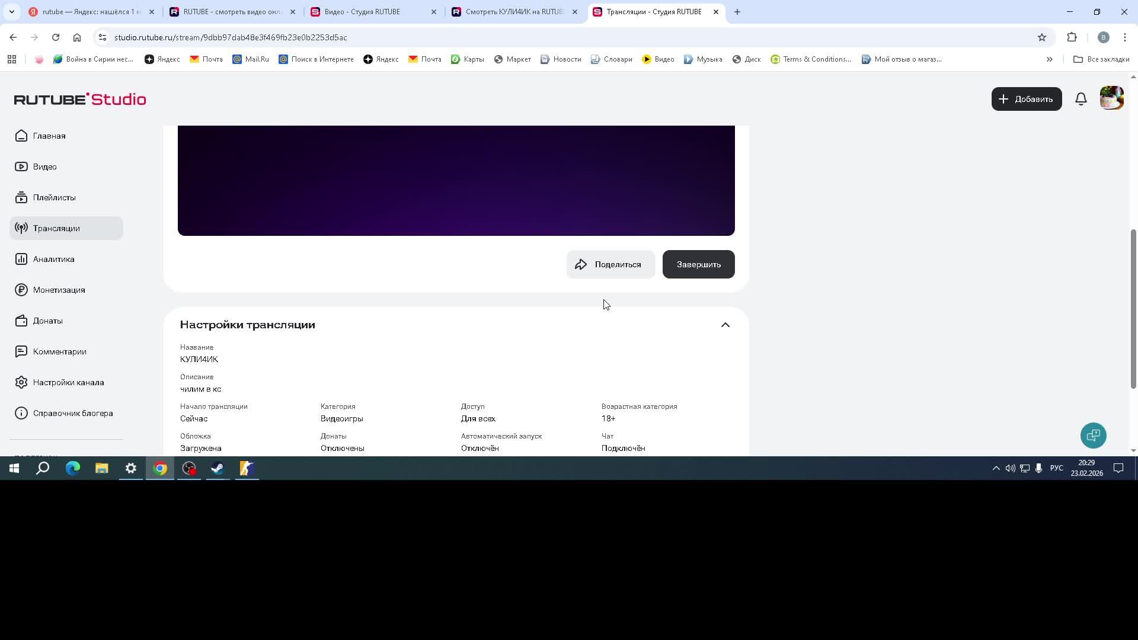Image resolution: width=1138 pixels, height=640 pixels.
Task: Open the tab search dropdown arrow
Action: 11,12
